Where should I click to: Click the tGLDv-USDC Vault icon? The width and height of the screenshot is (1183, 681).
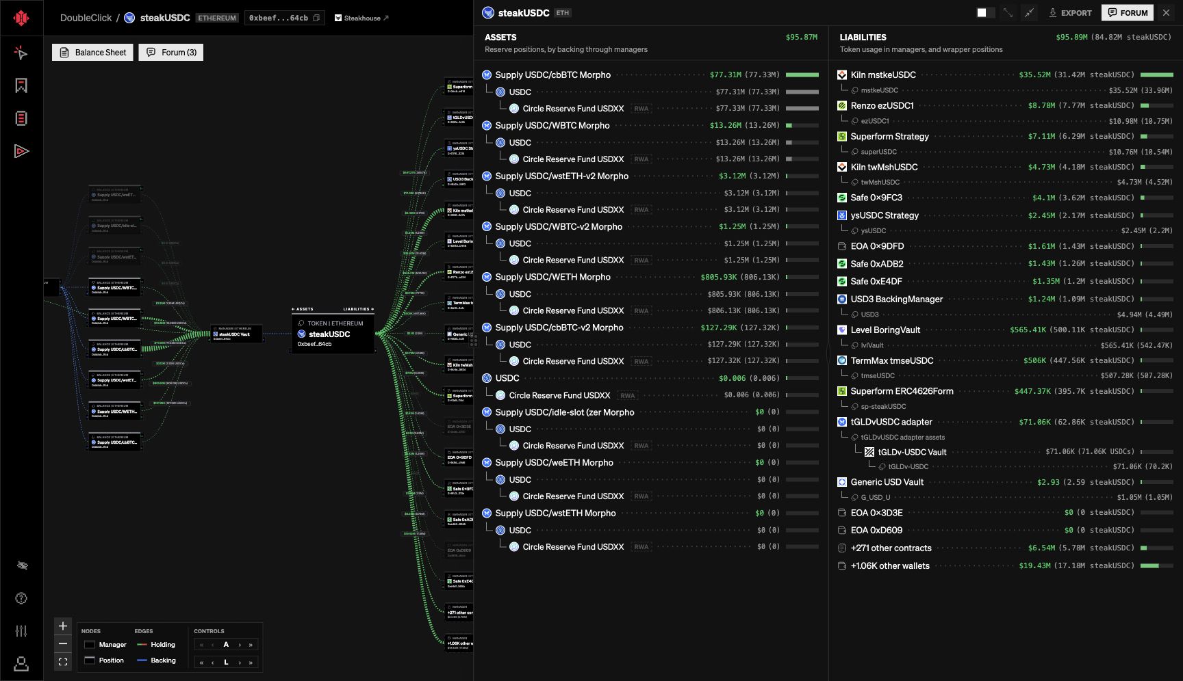pyautogui.click(x=869, y=452)
